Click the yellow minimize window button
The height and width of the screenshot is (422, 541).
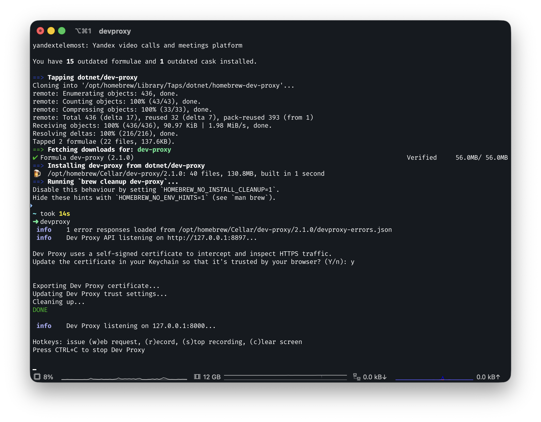click(x=51, y=31)
